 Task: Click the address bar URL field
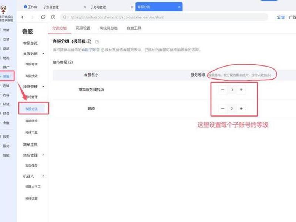point(164,17)
